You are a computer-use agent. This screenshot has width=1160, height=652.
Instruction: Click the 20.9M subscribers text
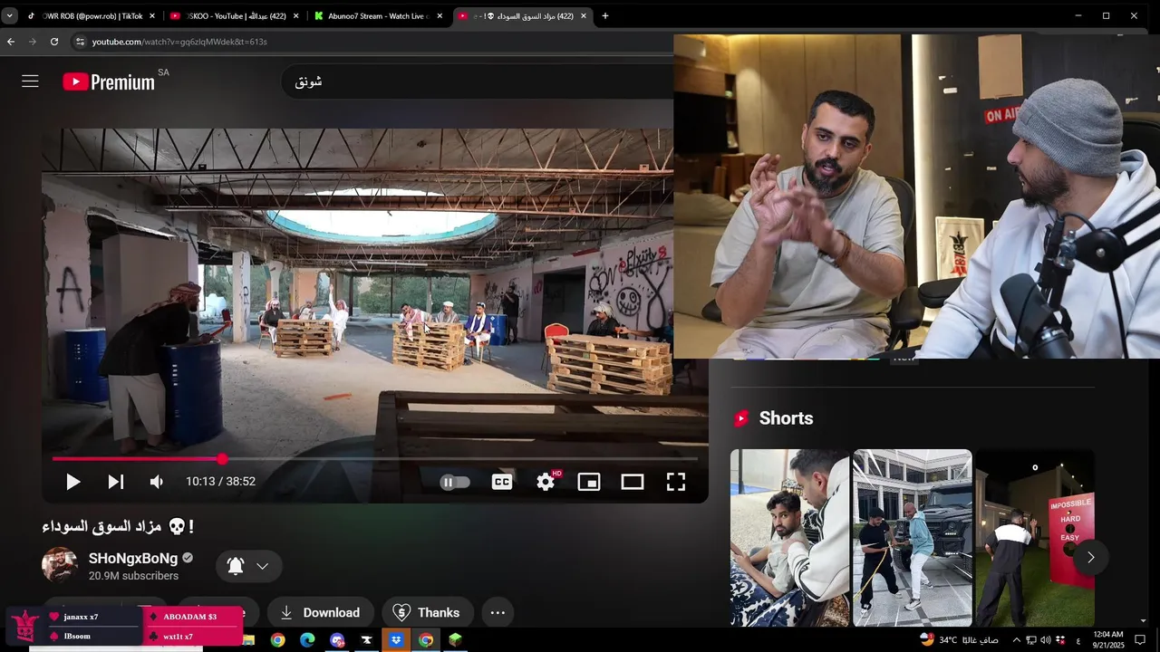pos(133,576)
